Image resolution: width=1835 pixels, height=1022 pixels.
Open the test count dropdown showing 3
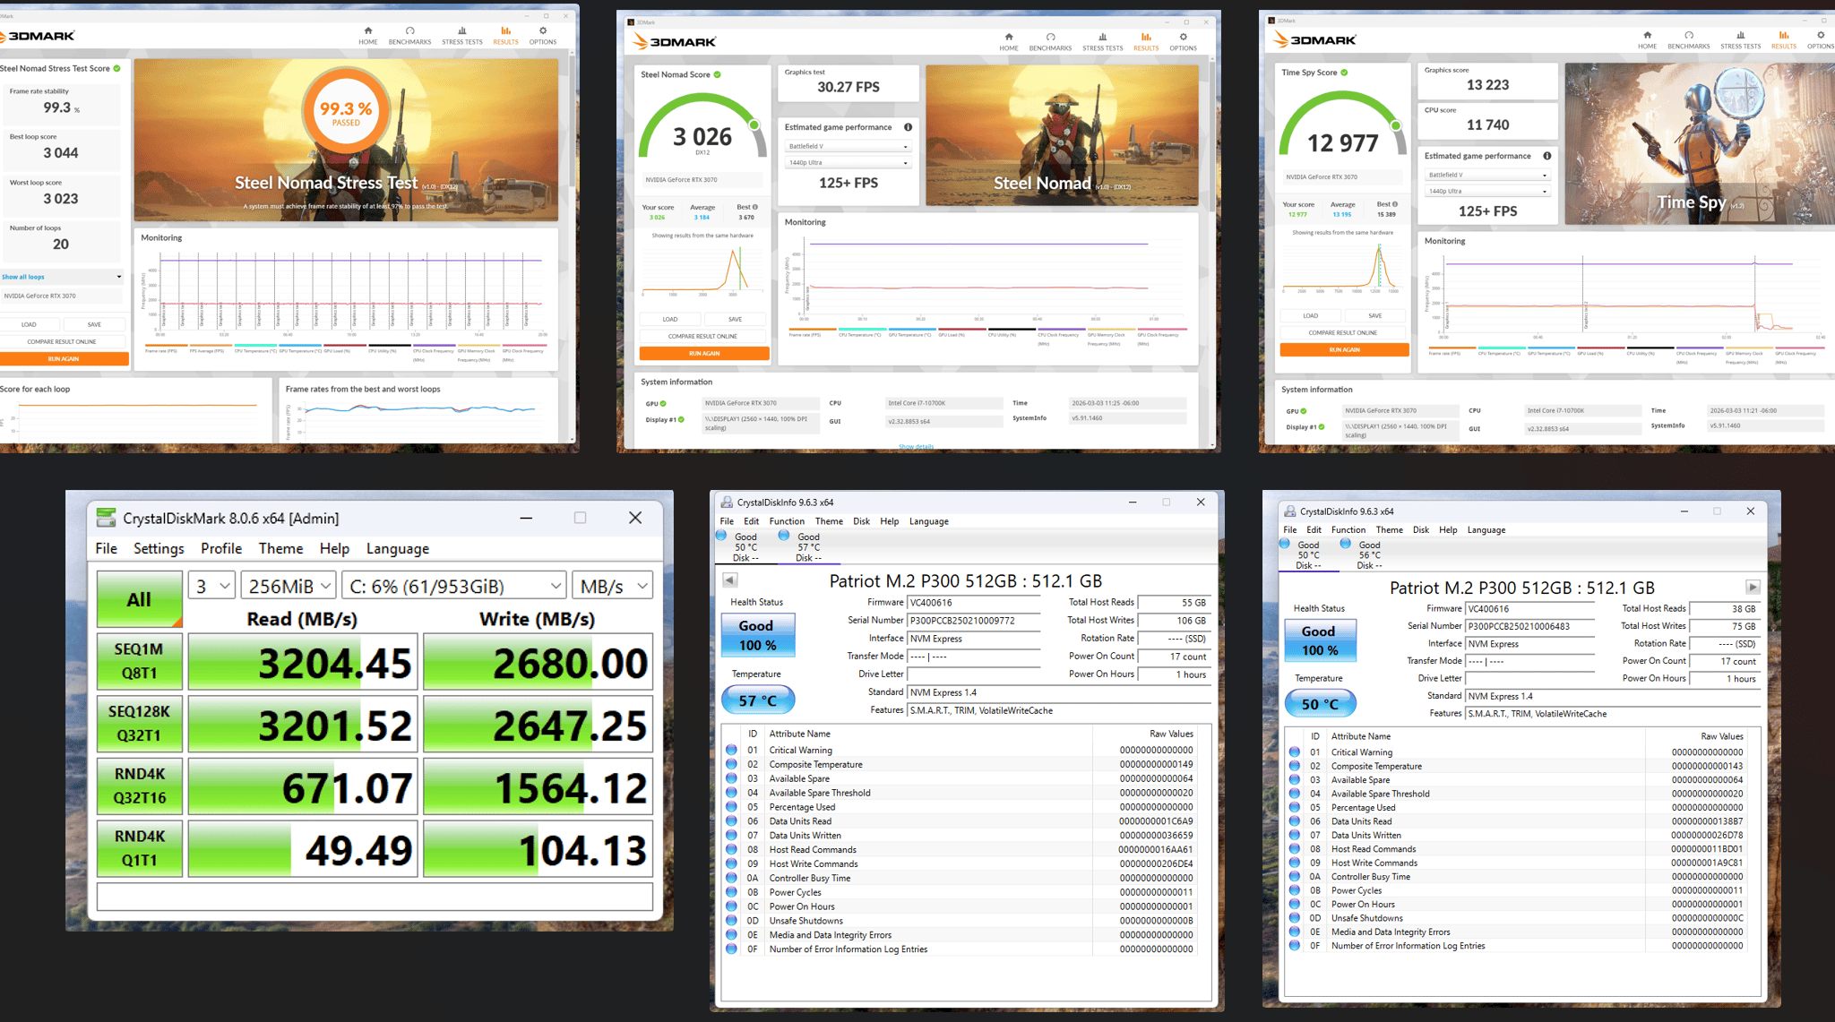212,587
